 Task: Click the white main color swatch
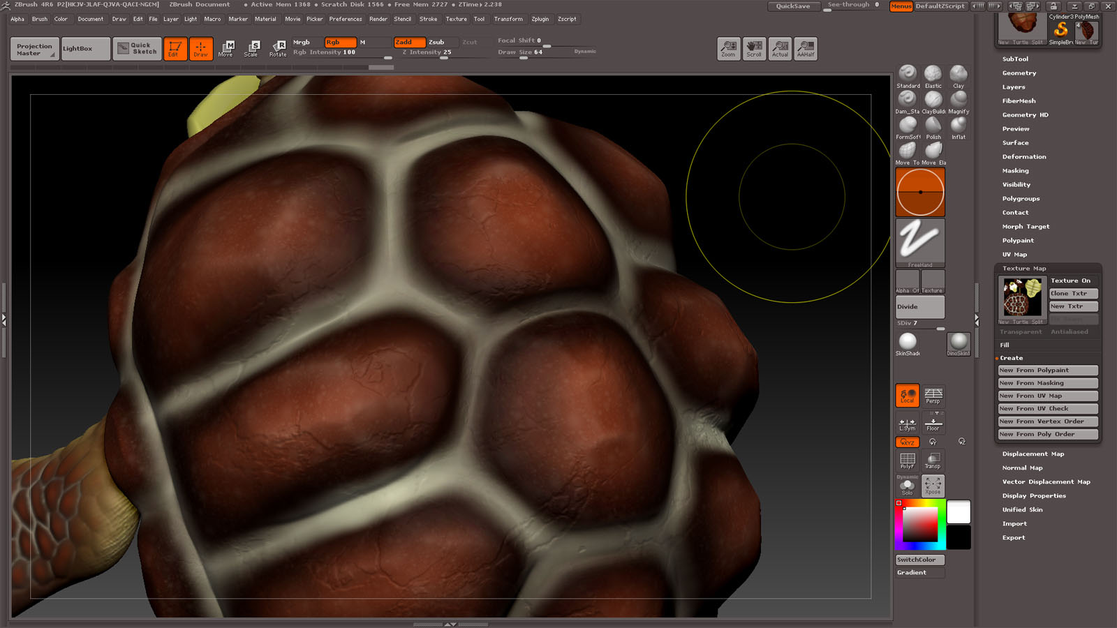(x=959, y=512)
